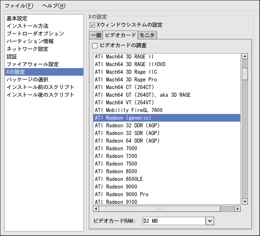The width and height of the screenshot is (260, 236).
Task: Toggle Xウィンドウシステムの設定 checkbox
Action: coord(93,25)
